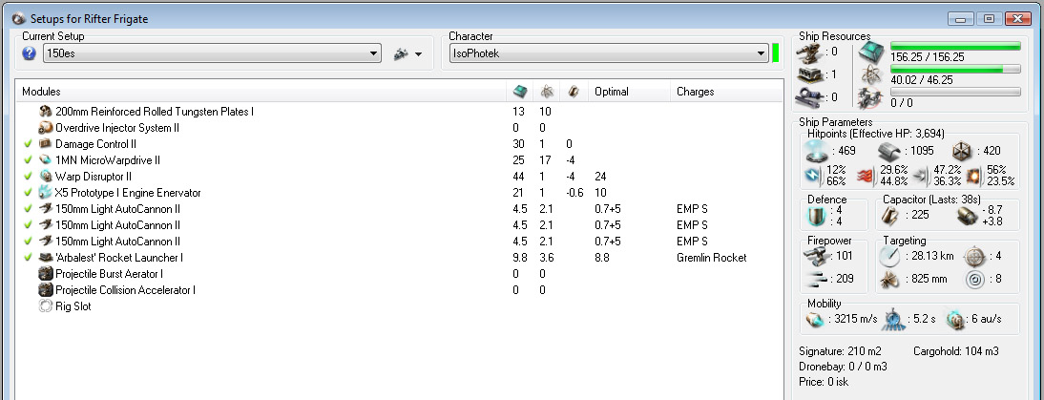The width and height of the screenshot is (1044, 400).
Task: Click the Projectile Burst Aerator I icon
Action: click(45, 274)
